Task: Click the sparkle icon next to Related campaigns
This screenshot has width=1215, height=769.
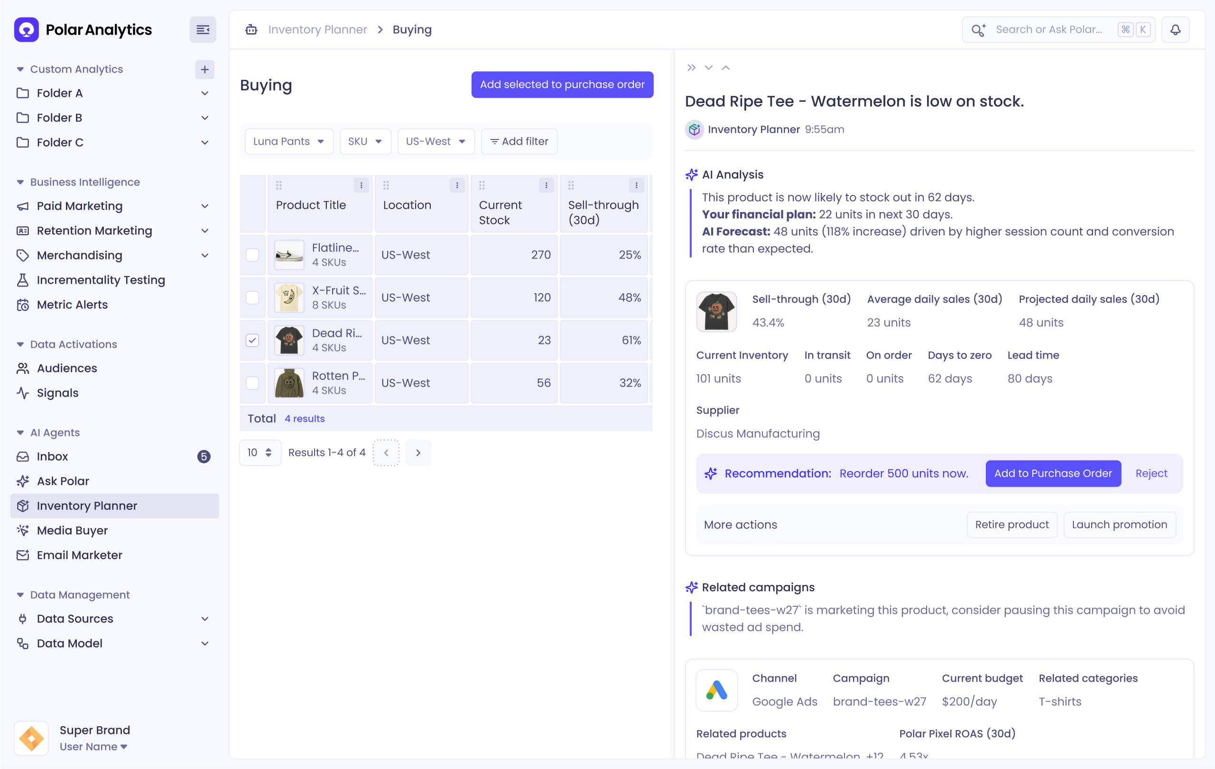Action: tap(691, 587)
